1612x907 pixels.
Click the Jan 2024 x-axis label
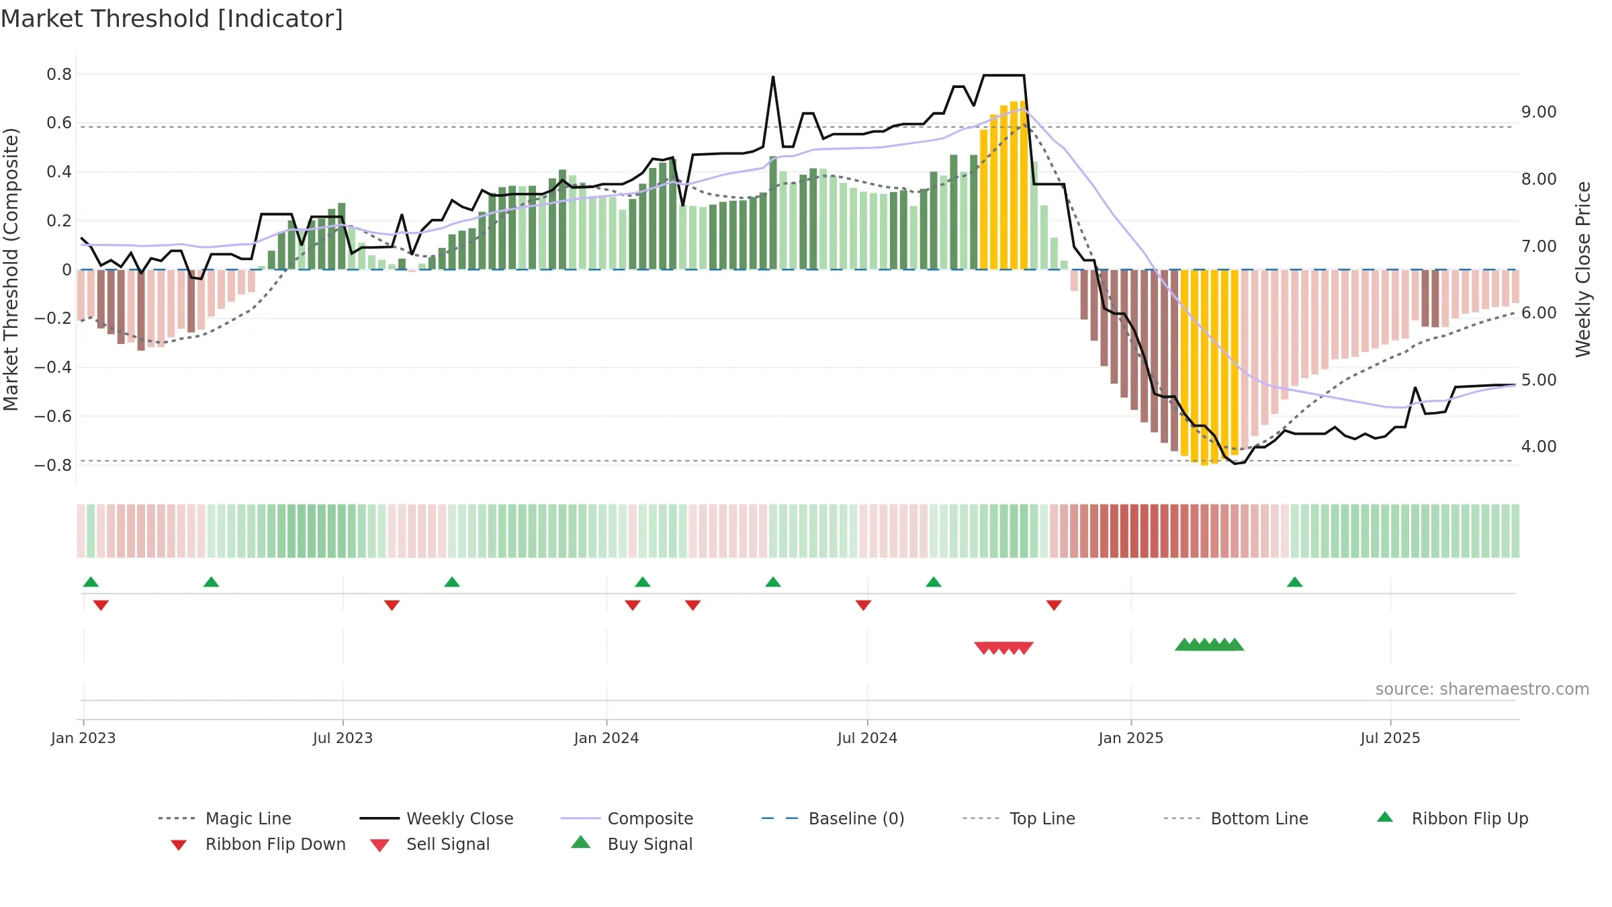pyautogui.click(x=607, y=738)
